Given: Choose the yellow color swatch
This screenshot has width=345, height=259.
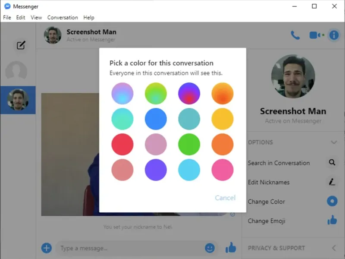Looking at the screenshot, I should point(223,119).
